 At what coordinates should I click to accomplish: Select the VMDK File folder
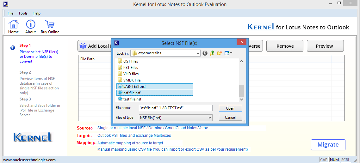[129, 80]
